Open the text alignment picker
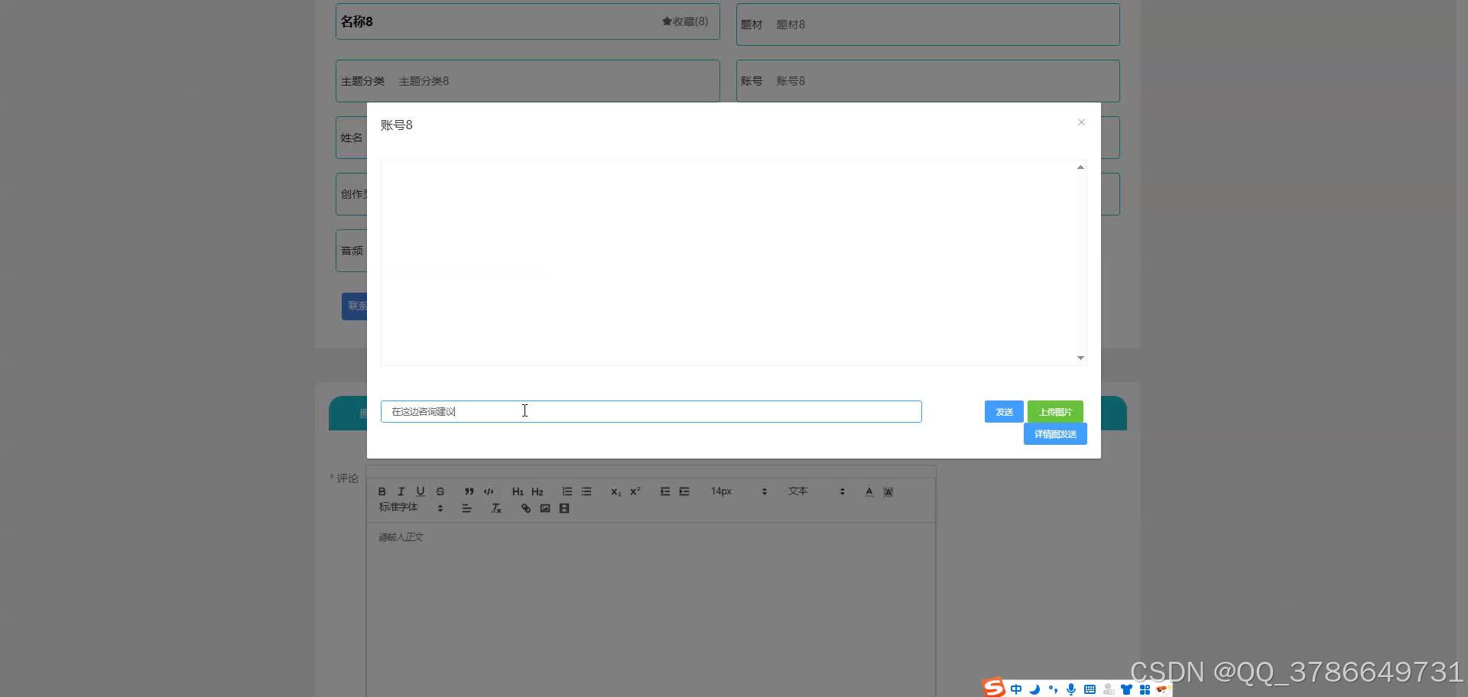 tap(466, 508)
